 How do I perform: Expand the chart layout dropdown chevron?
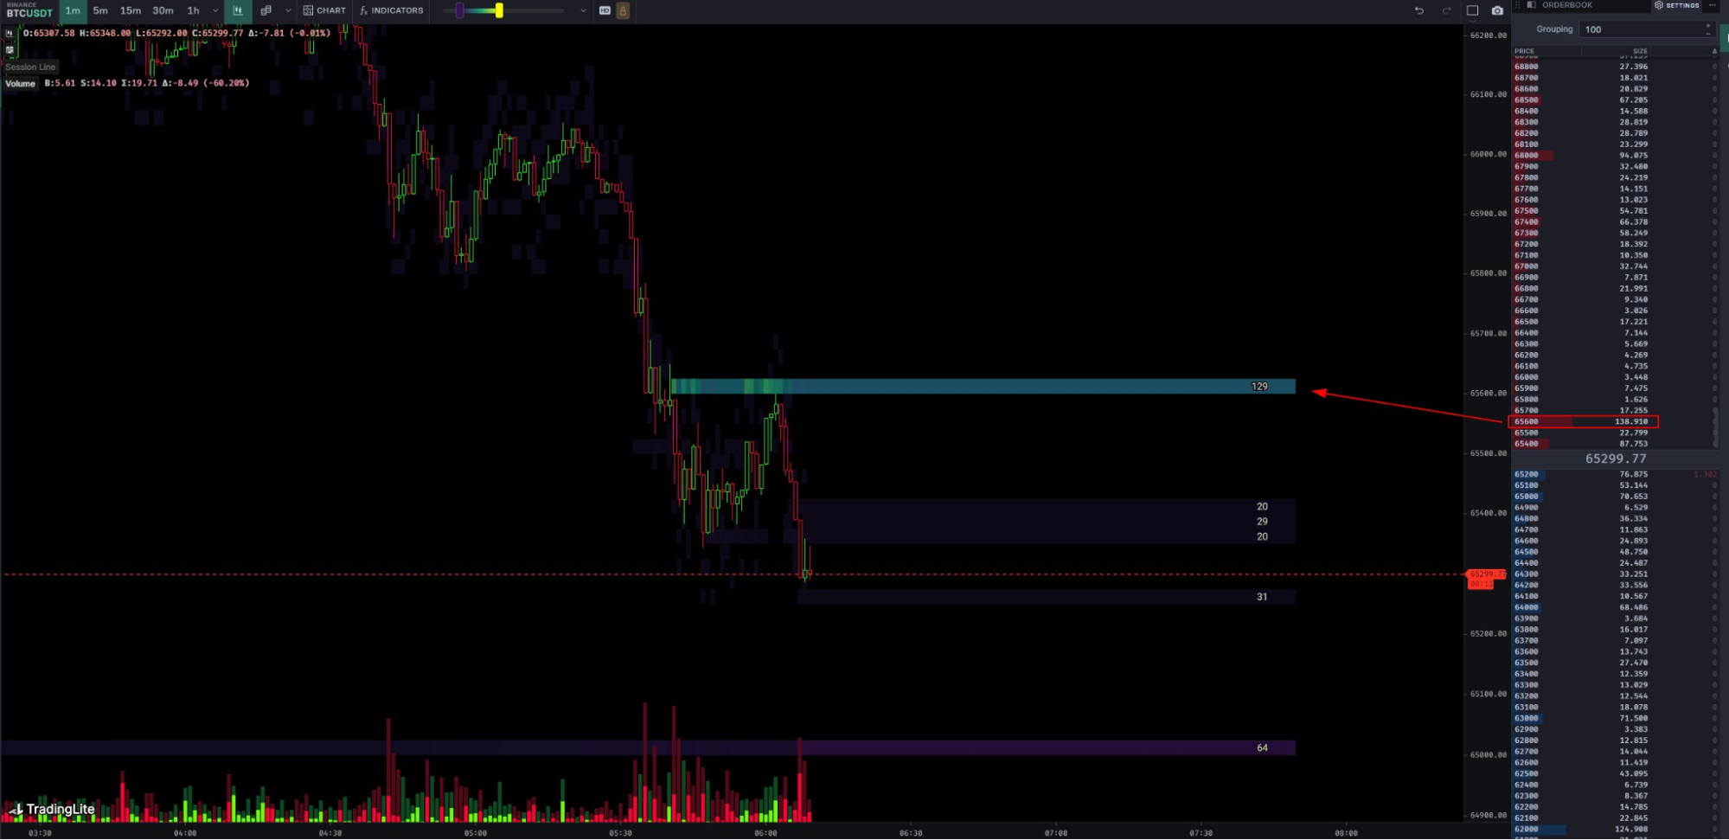288,10
